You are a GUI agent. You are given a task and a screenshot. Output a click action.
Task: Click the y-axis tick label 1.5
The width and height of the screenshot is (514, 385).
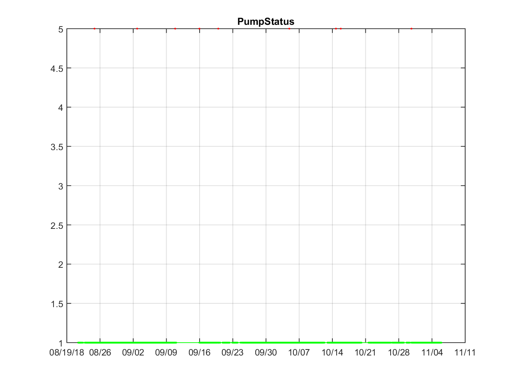57,304
